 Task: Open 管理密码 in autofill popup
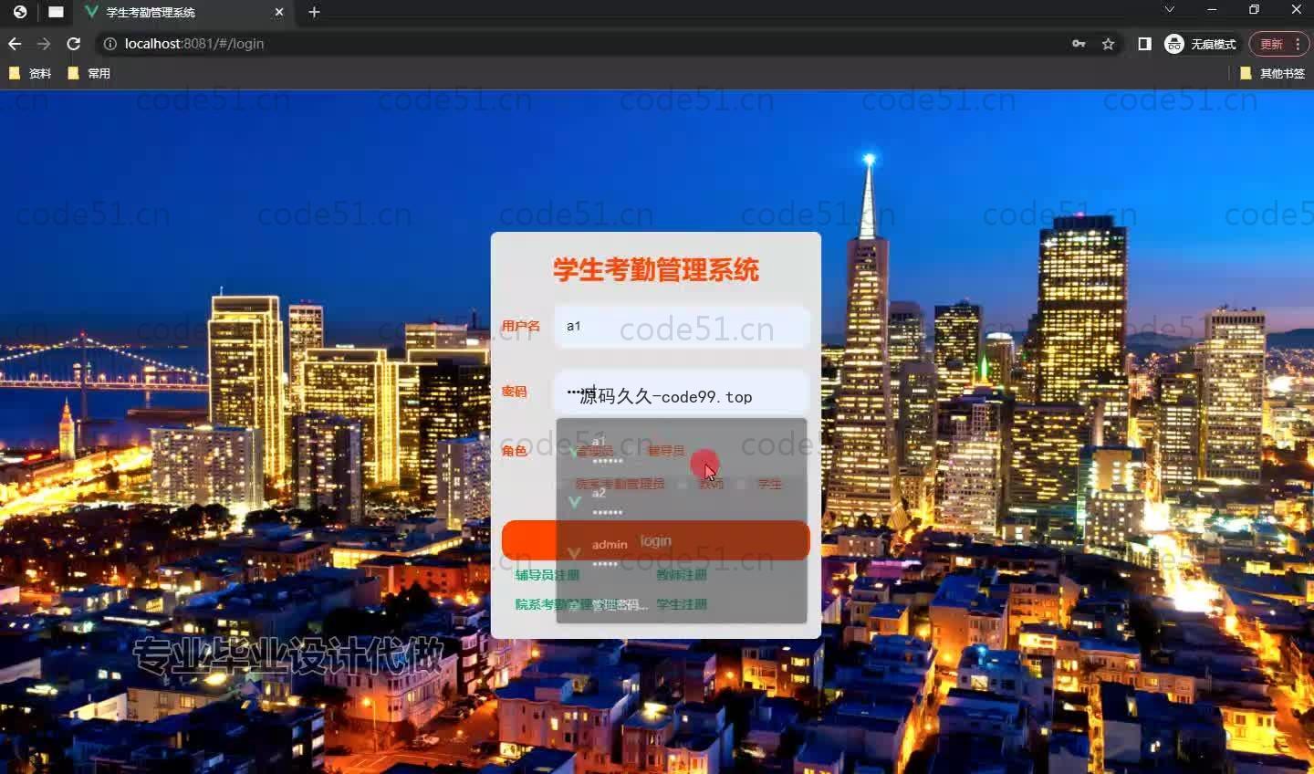tap(682, 604)
